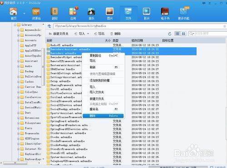Collapse the Library tree node
The image size is (227, 168).
pos(15,25)
